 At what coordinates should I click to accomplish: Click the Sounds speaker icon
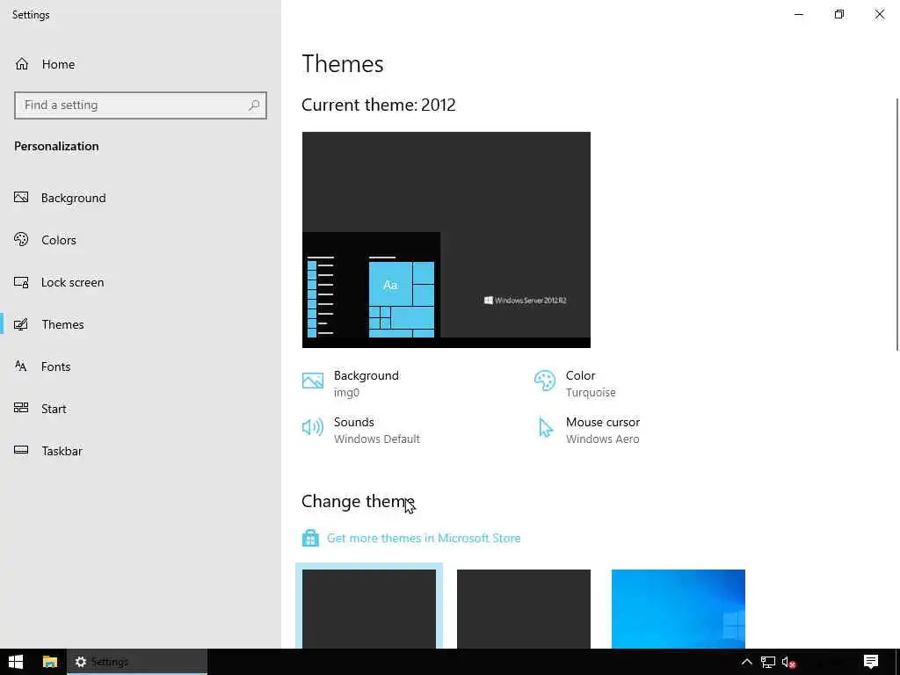coord(313,427)
